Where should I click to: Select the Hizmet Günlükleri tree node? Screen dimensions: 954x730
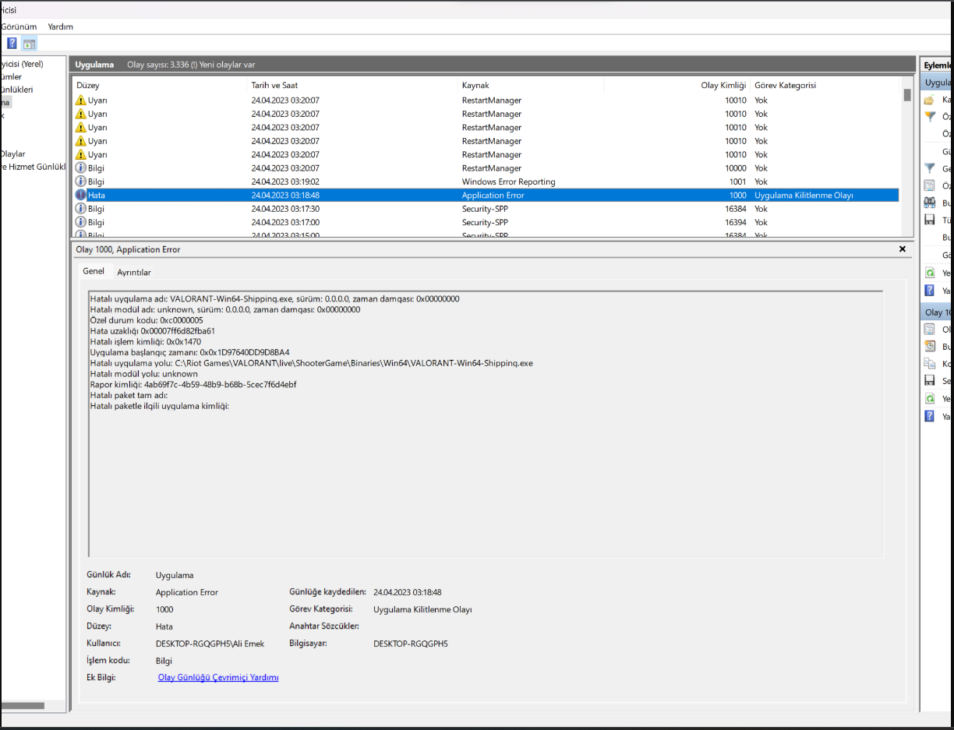pos(32,167)
